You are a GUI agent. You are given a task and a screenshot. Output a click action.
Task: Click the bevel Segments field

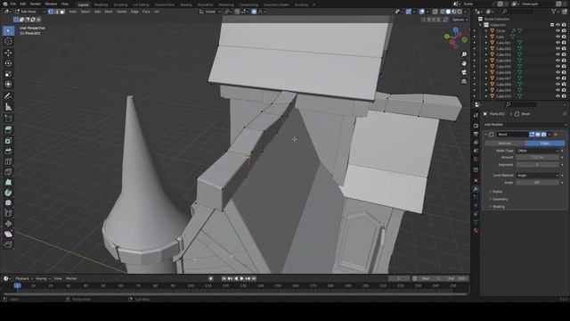(537, 165)
